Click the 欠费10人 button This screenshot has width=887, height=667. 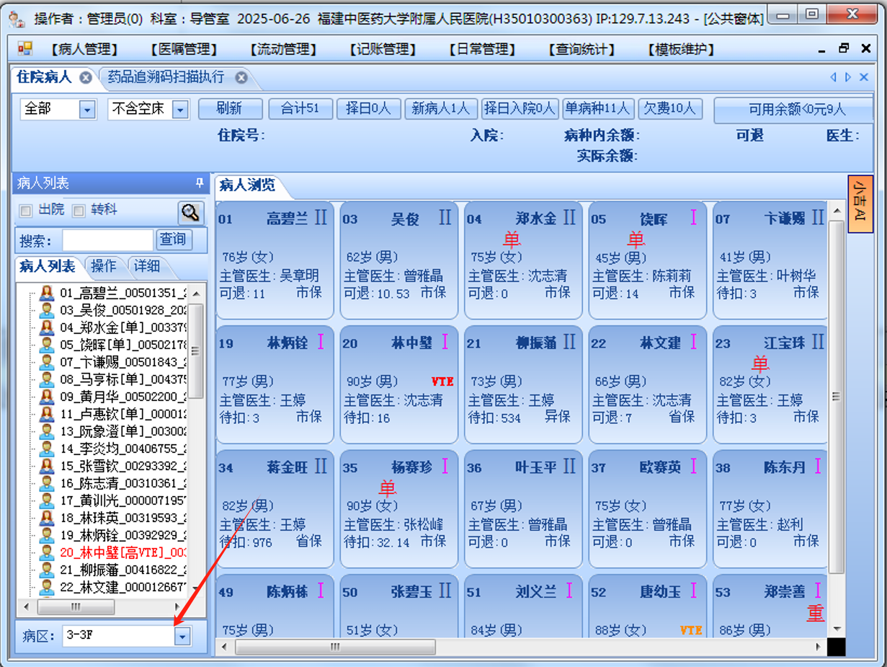tap(670, 109)
